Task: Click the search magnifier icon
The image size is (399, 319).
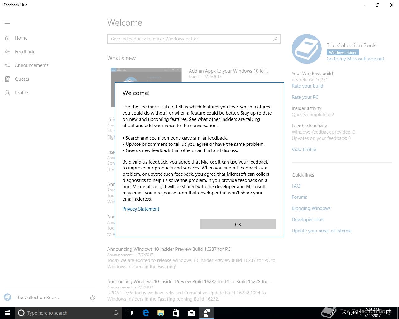Action: (275, 39)
